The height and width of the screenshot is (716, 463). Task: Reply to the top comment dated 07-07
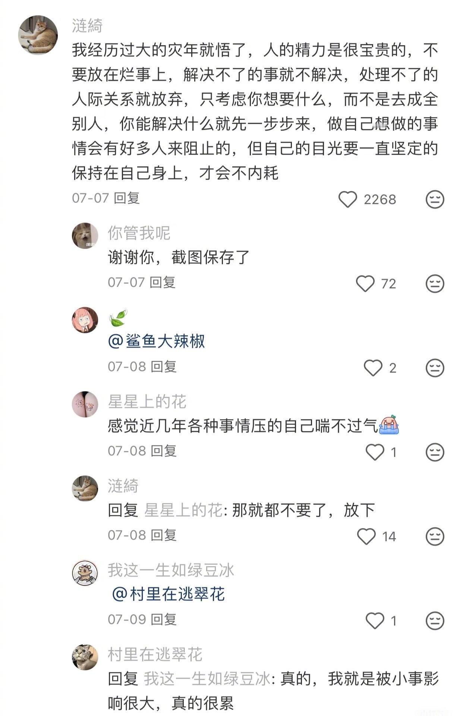pos(127,198)
